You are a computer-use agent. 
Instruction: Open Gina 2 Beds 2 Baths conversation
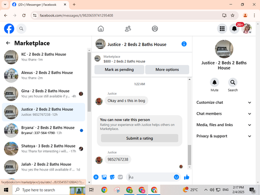pos(44,94)
